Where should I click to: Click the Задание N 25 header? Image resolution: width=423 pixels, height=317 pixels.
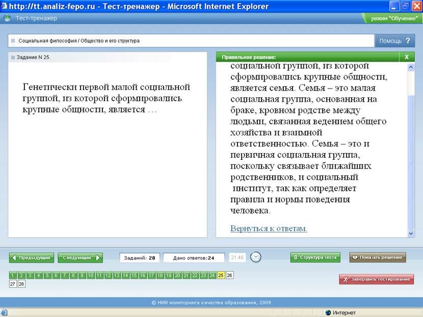[33, 57]
